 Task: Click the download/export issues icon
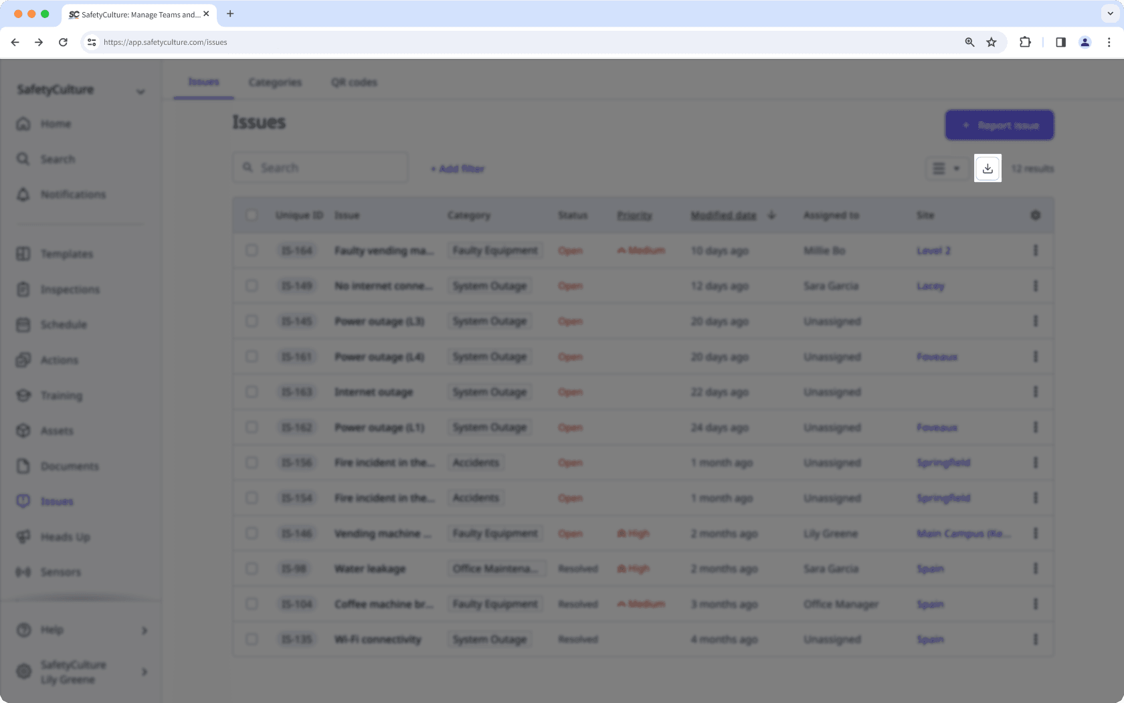point(988,169)
